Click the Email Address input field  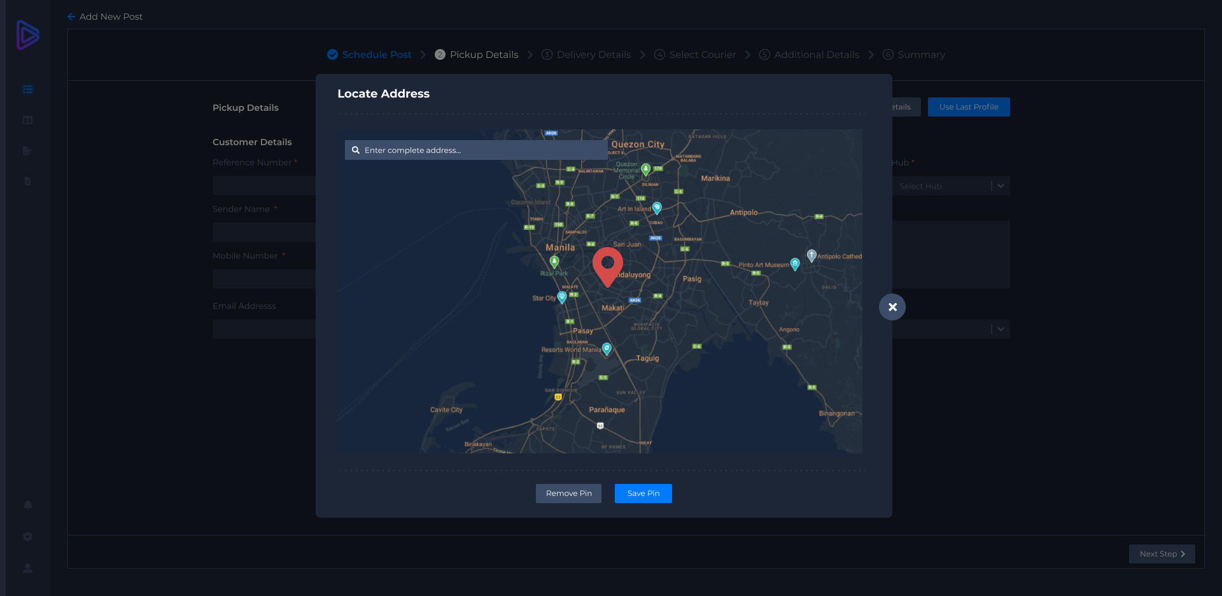(x=264, y=329)
